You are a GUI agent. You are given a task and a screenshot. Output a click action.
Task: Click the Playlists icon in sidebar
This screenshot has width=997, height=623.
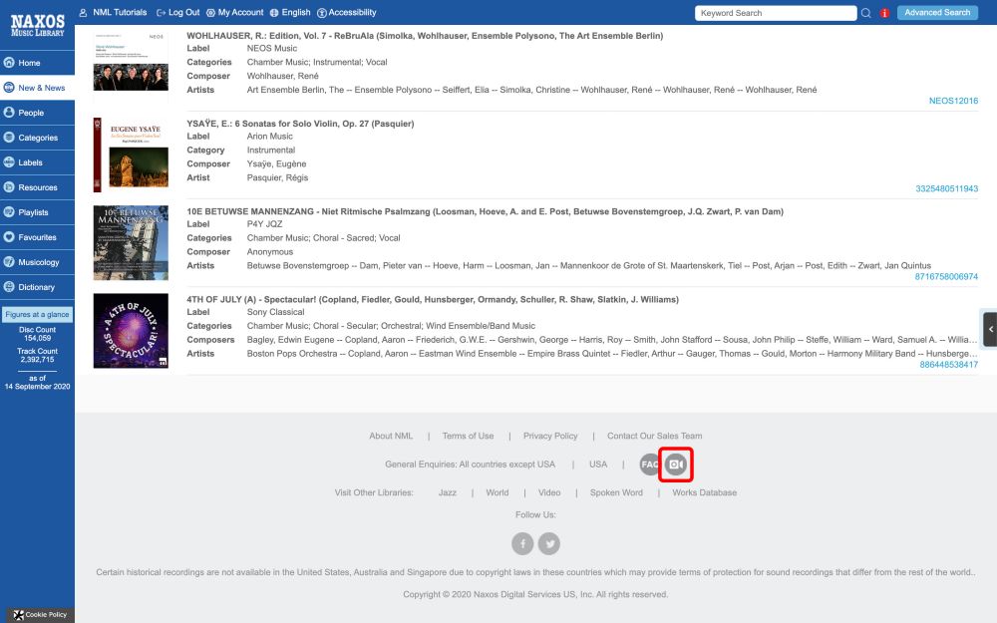tap(9, 211)
